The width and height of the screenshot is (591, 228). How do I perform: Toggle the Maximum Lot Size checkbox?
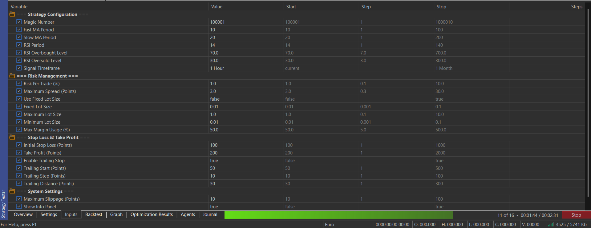[x=19, y=114]
